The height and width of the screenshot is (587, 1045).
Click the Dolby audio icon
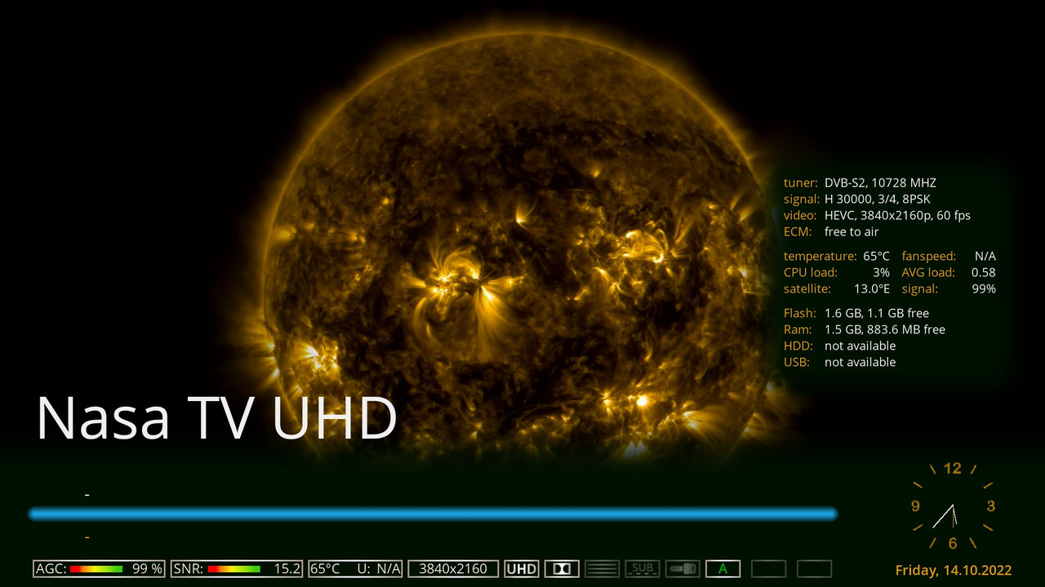(x=562, y=569)
